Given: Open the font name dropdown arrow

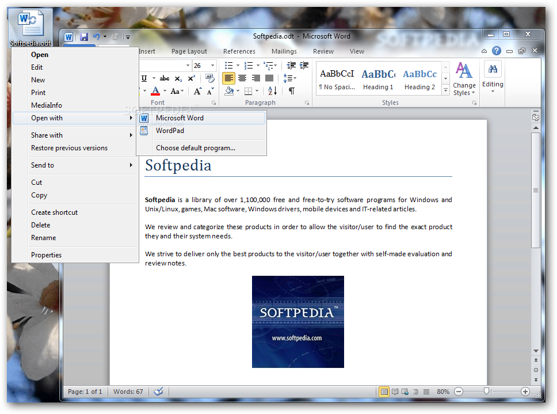Looking at the screenshot, I should (188, 66).
